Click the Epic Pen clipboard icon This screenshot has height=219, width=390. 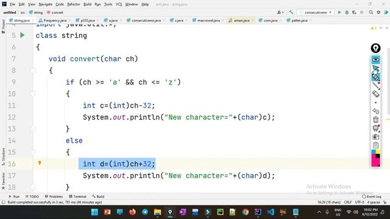coord(375,145)
